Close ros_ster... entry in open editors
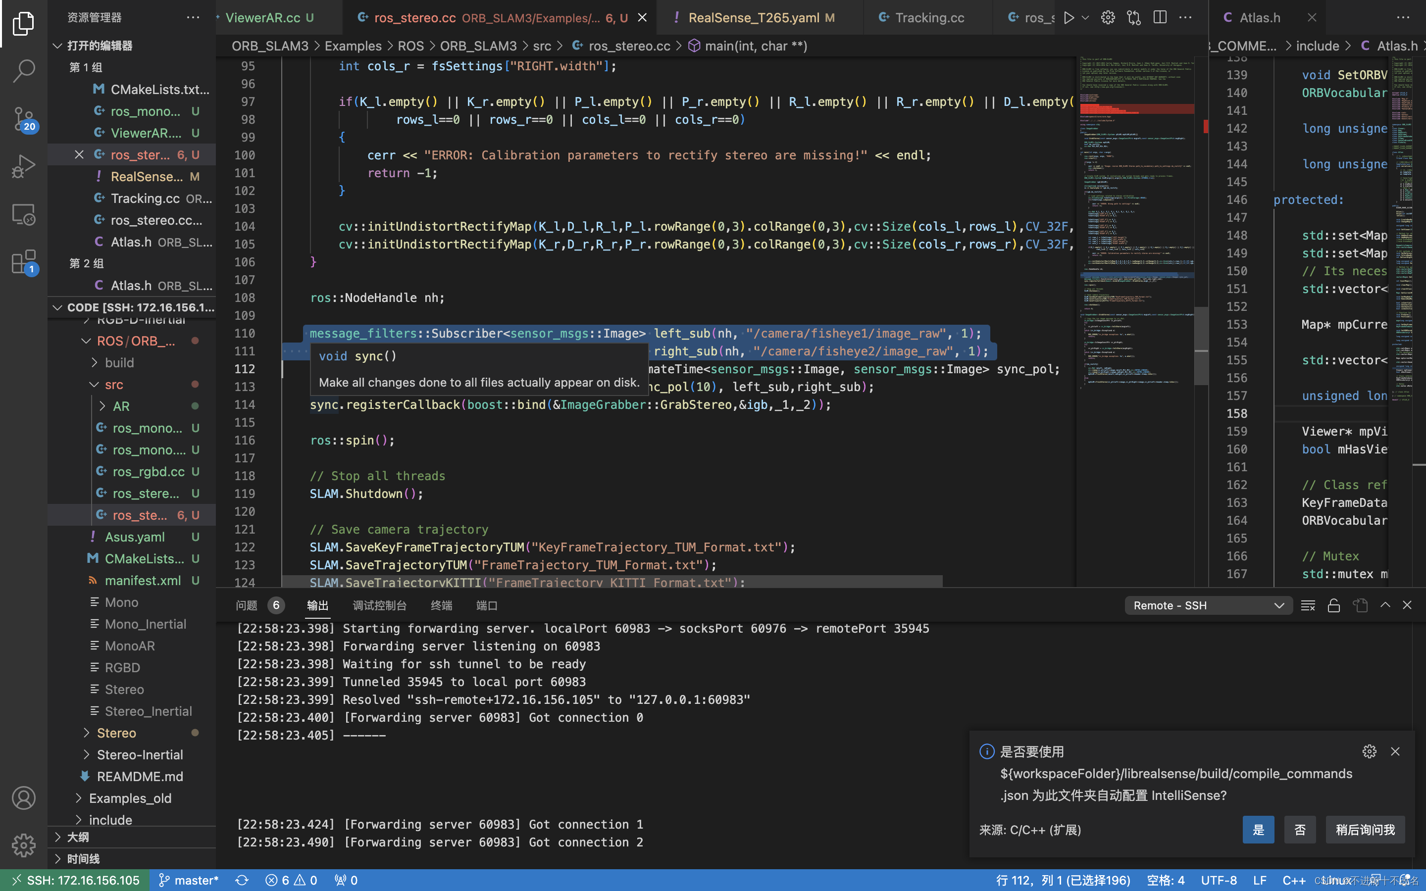 pyautogui.click(x=79, y=154)
